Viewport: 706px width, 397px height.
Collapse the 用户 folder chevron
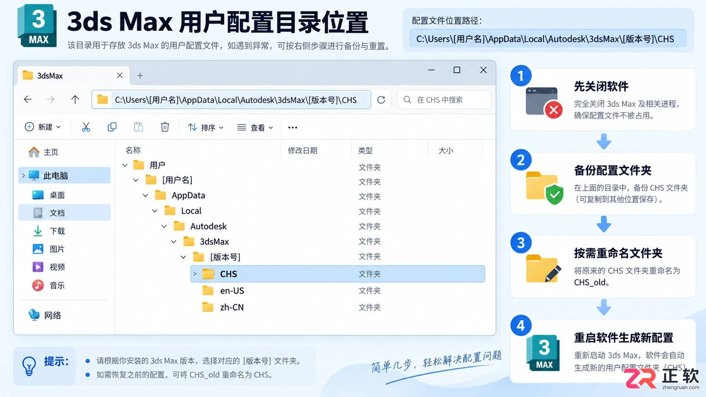click(125, 165)
